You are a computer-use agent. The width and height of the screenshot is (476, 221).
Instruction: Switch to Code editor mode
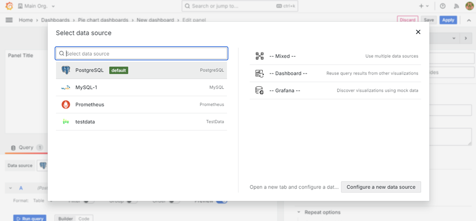[84, 218]
